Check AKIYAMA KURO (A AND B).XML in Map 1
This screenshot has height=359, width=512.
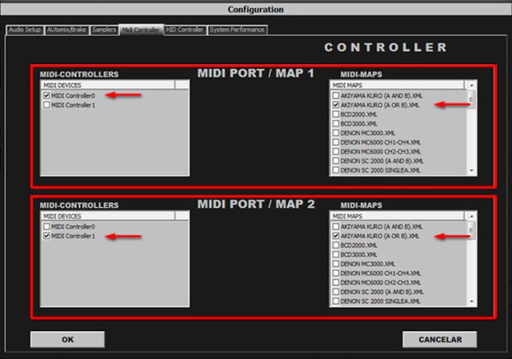(x=336, y=95)
